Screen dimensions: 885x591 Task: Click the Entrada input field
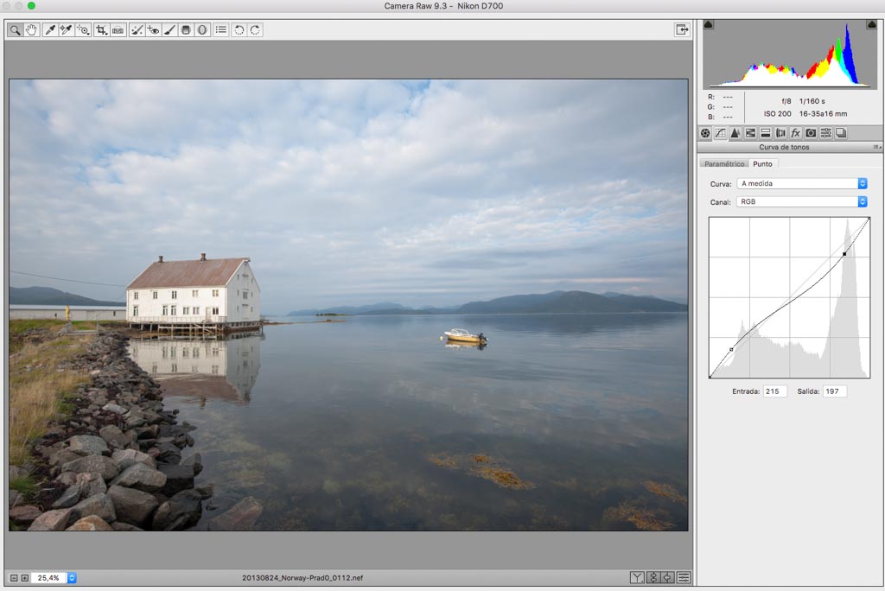pos(774,391)
